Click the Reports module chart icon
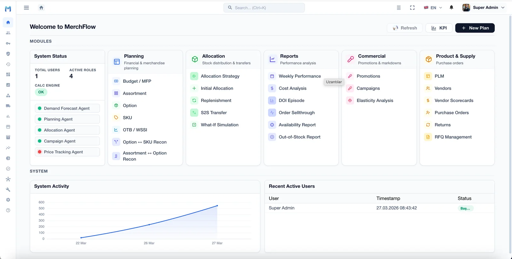The height and width of the screenshot is (259, 512). click(273, 59)
